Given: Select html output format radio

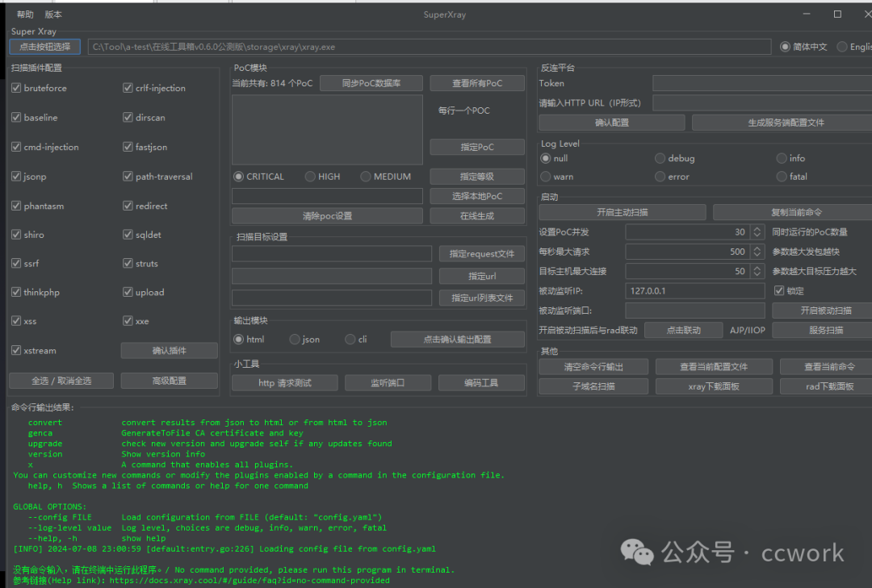Looking at the screenshot, I should (x=238, y=339).
